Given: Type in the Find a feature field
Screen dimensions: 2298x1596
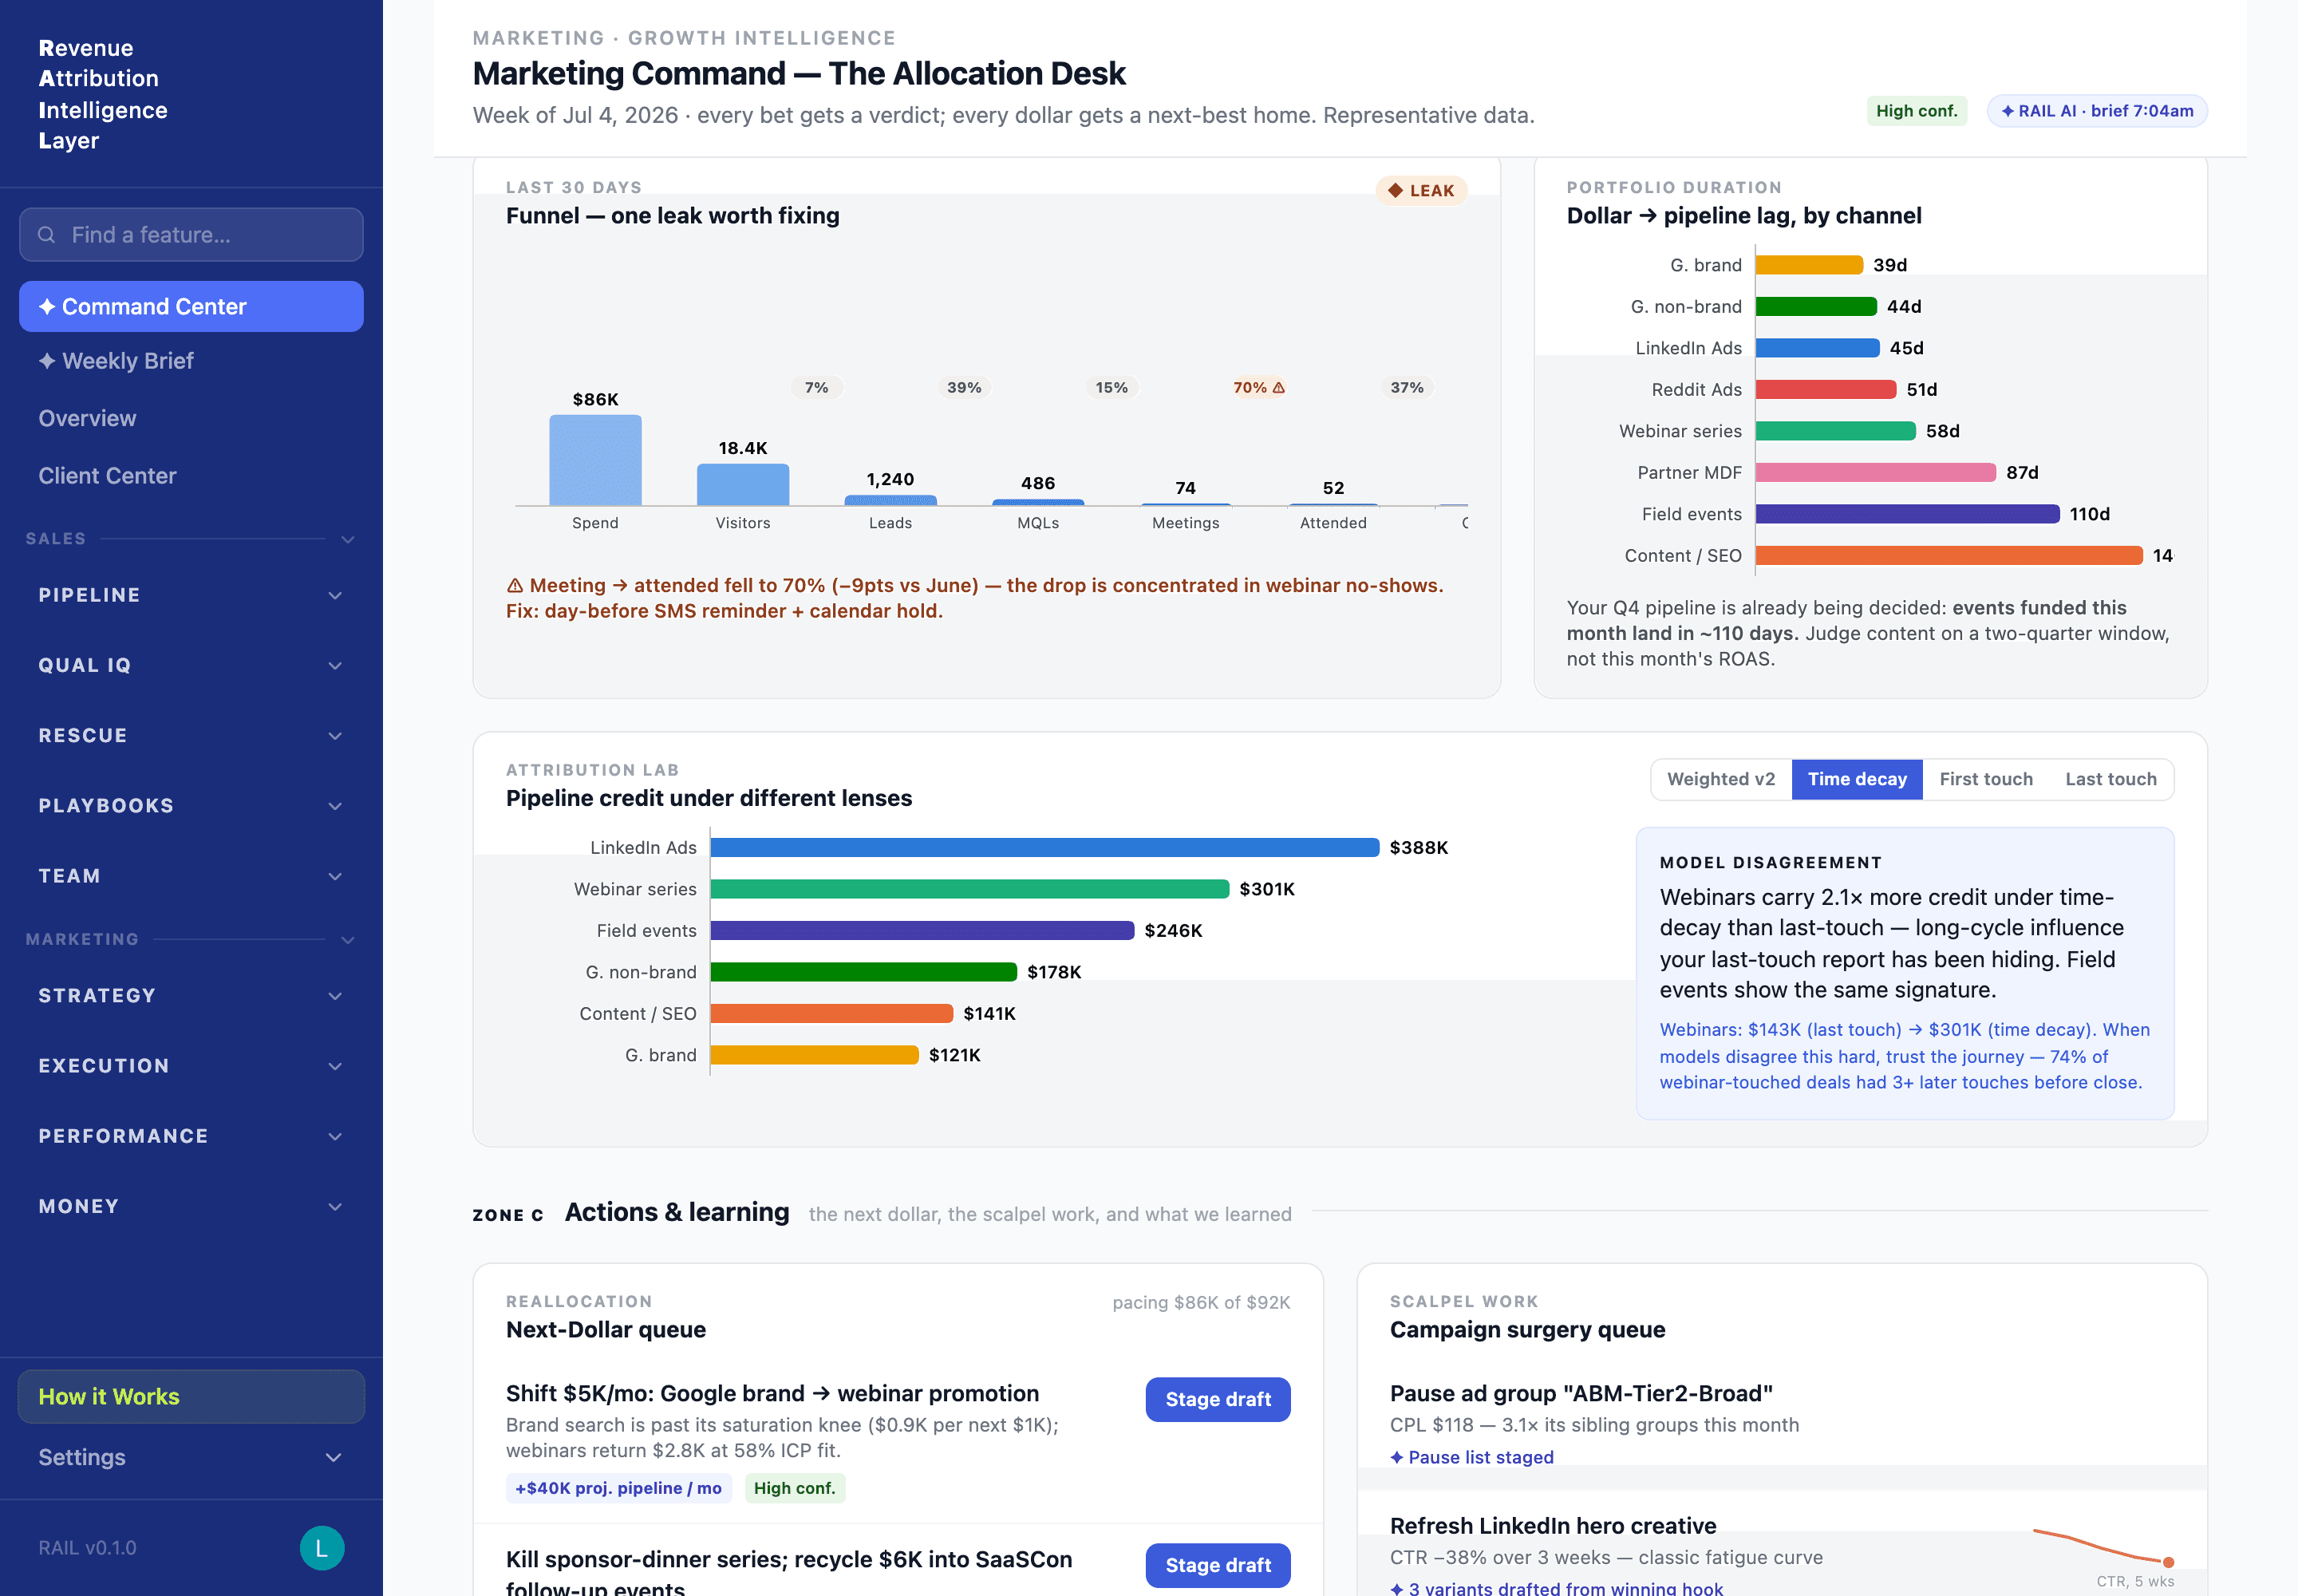Looking at the screenshot, I should coord(191,235).
